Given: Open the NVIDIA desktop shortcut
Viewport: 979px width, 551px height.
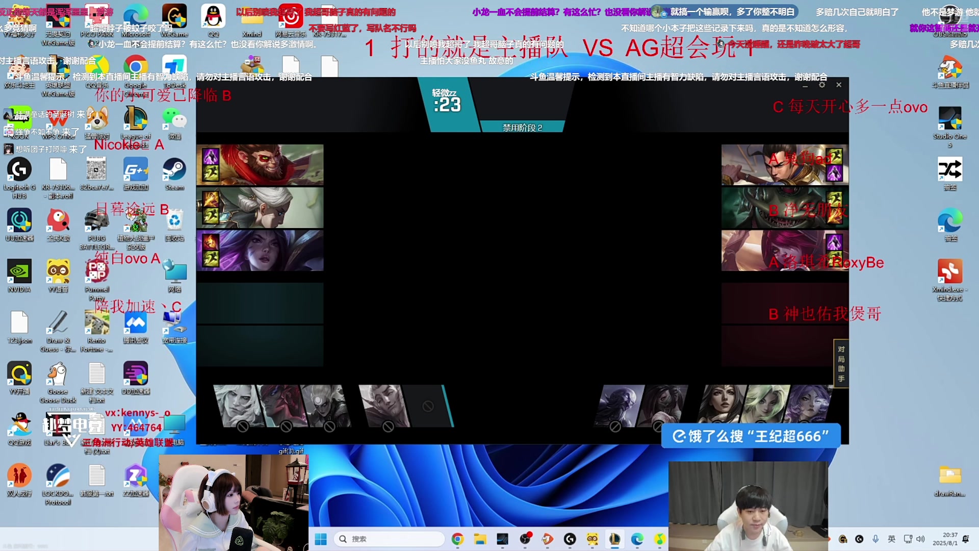Looking at the screenshot, I should tap(19, 277).
